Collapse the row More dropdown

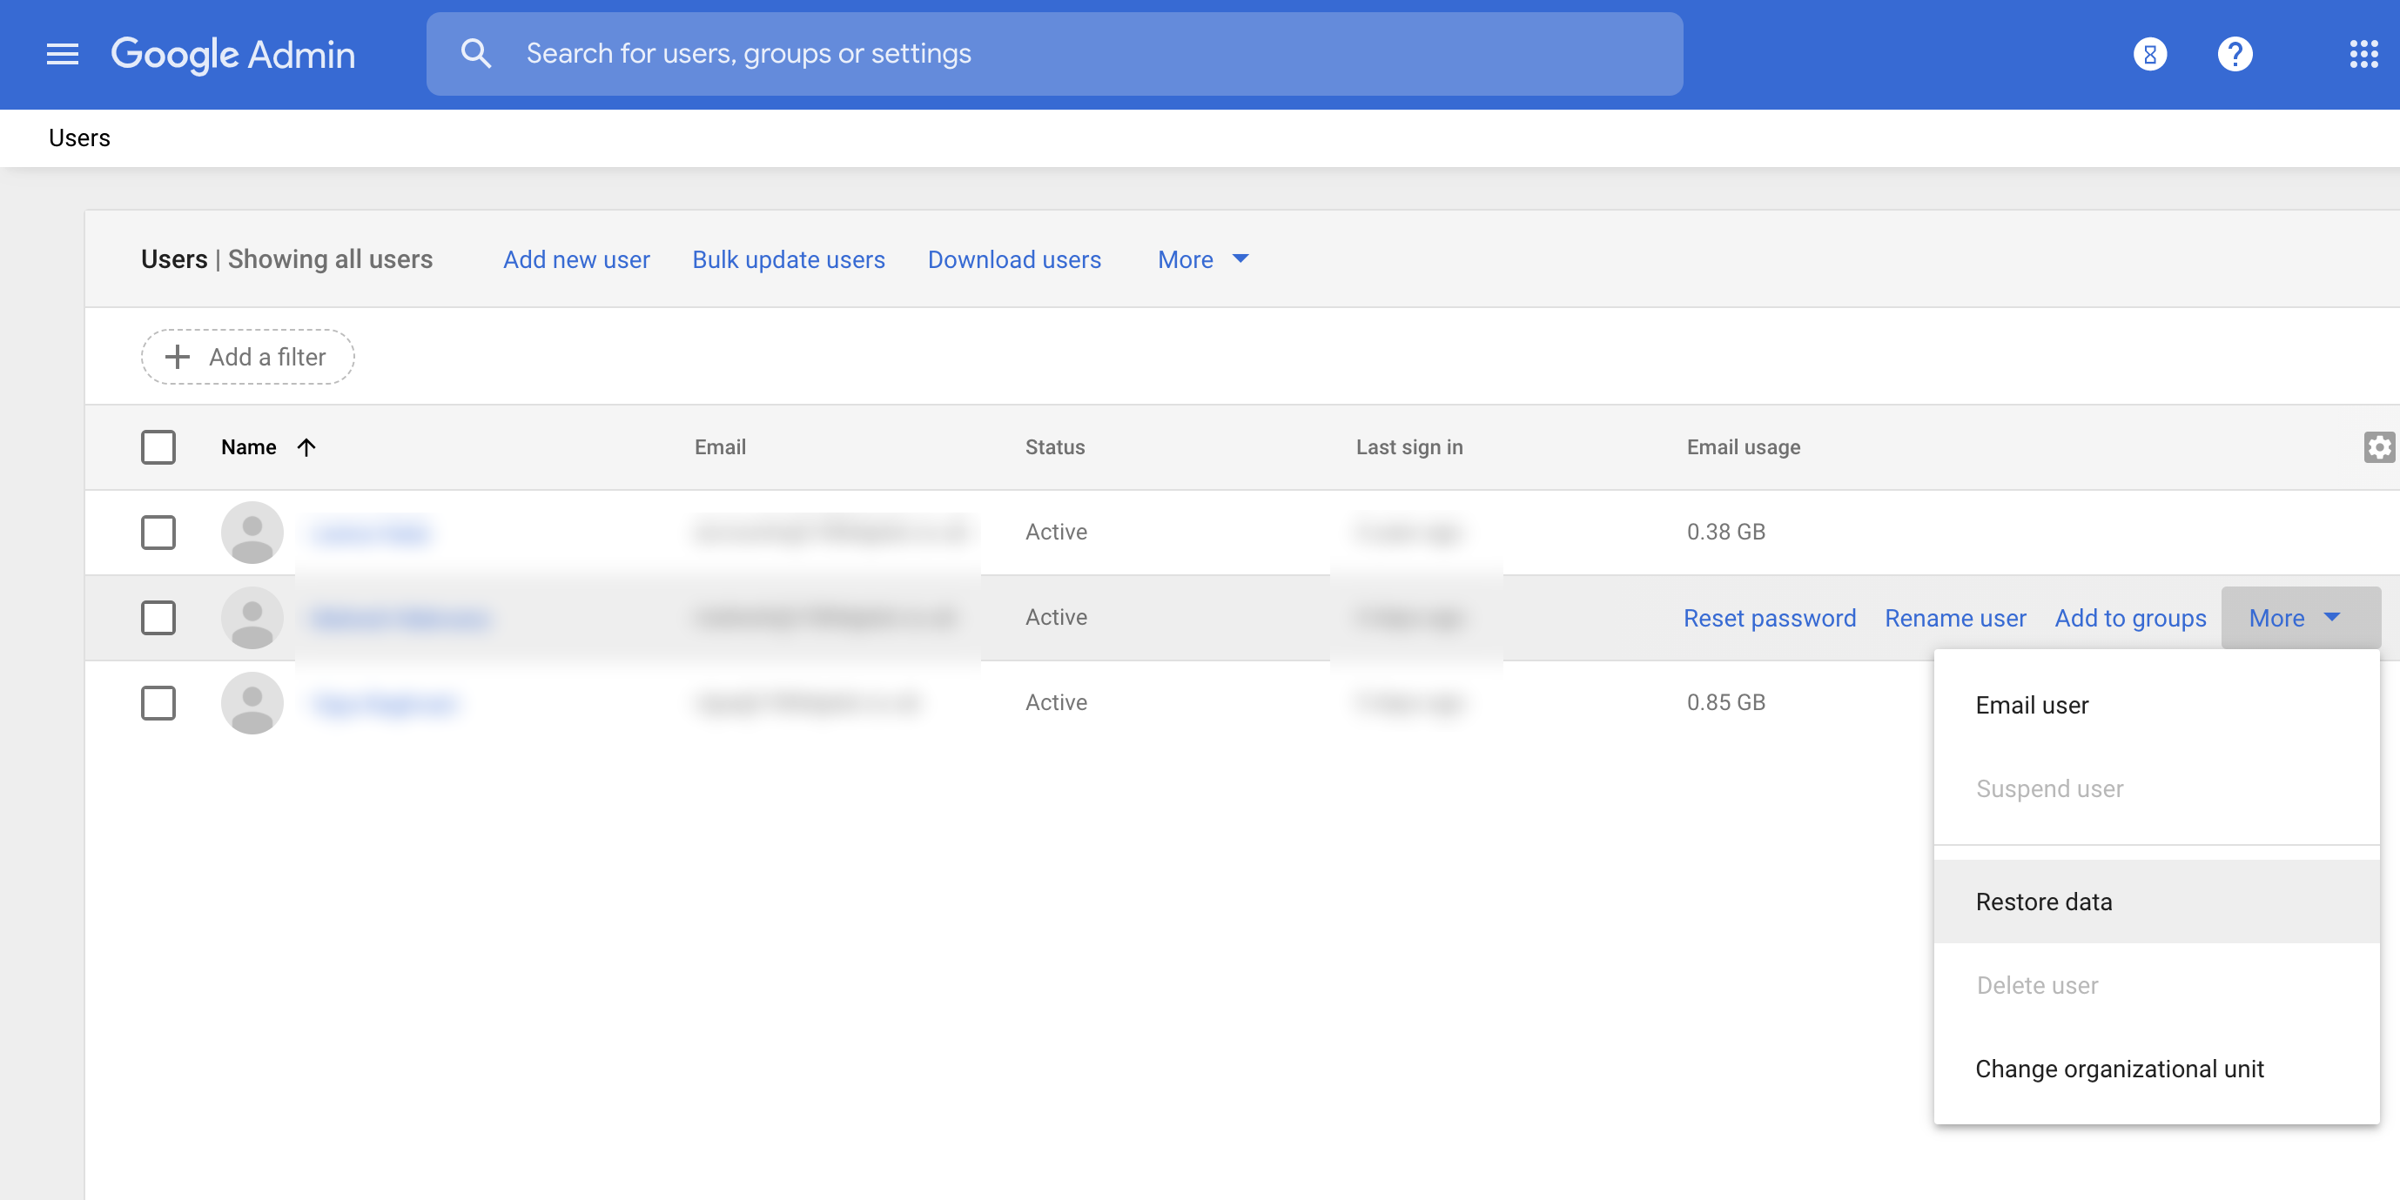[x=2298, y=618]
